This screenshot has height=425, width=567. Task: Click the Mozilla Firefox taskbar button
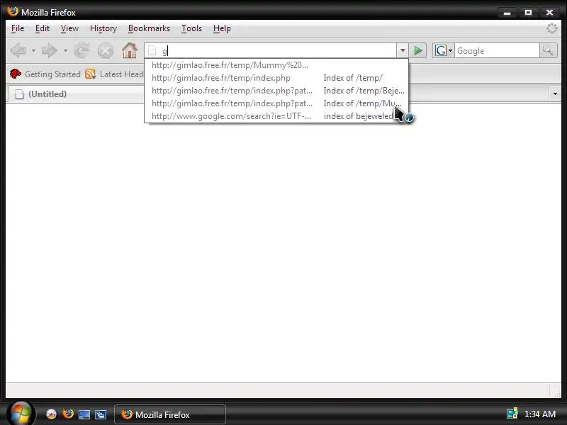point(170,414)
